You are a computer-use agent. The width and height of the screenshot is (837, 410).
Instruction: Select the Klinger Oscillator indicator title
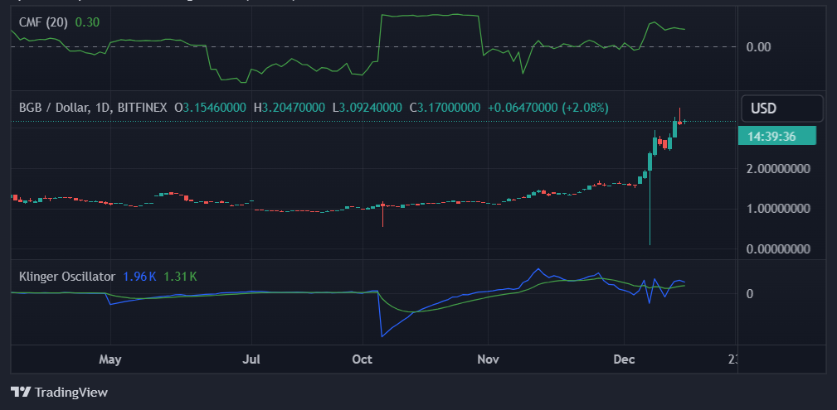pos(66,276)
